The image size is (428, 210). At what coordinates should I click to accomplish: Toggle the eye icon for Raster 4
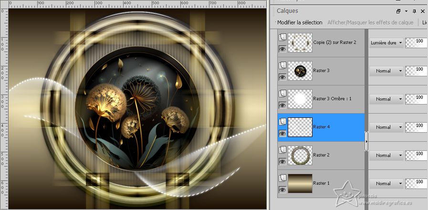point(282,133)
